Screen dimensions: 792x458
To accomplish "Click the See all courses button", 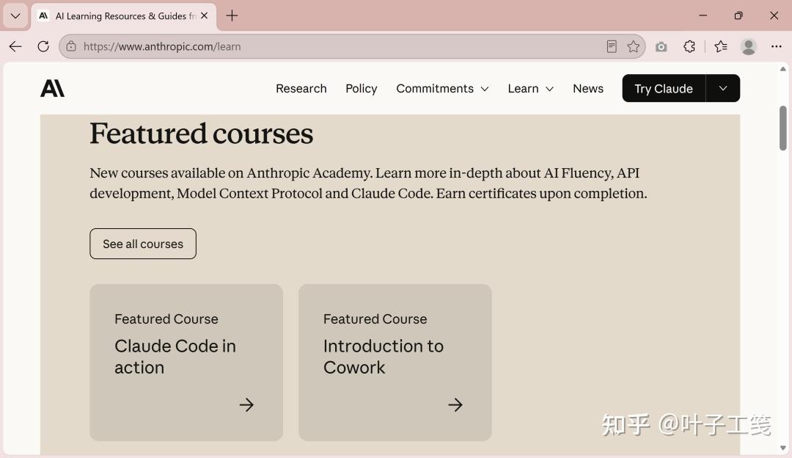I will pos(143,244).
